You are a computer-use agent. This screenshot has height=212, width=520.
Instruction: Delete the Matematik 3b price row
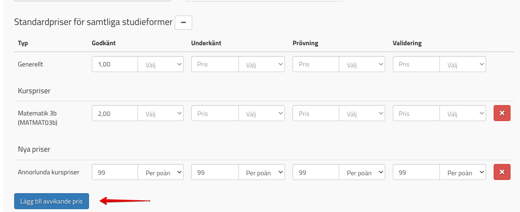point(502,114)
